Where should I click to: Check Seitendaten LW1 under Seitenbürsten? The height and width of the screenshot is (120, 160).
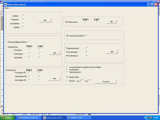(40, 54)
